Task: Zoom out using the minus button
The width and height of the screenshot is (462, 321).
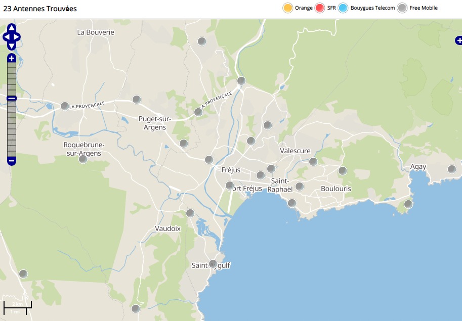Action: 12,161
